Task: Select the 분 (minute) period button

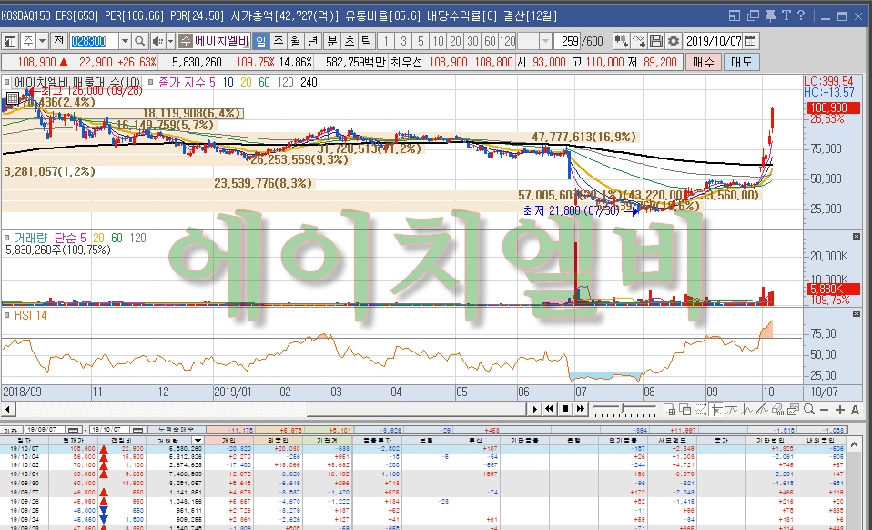Action: click(332, 41)
